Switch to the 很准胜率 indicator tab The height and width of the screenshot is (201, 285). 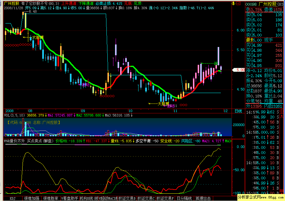coord(51,198)
